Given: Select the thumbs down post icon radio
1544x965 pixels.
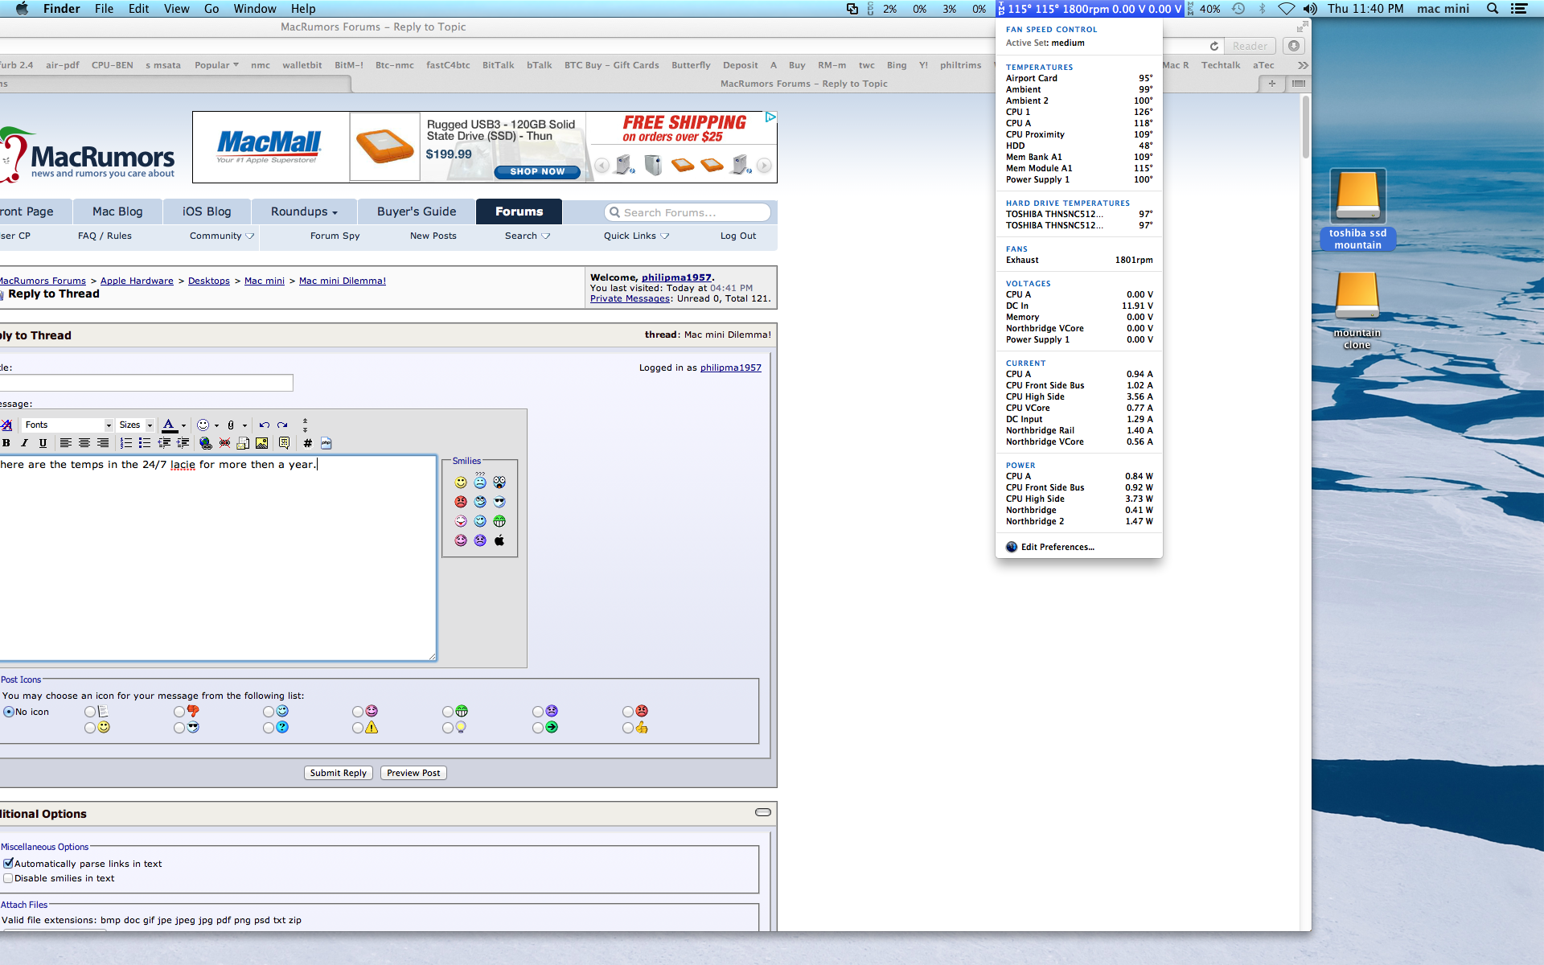Looking at the screenshot, I should 179,712.
